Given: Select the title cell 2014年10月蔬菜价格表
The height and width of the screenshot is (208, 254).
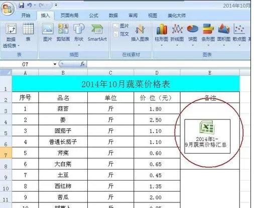Looking at the screenshot, I should pyautogui.click(x=126, y=84).
